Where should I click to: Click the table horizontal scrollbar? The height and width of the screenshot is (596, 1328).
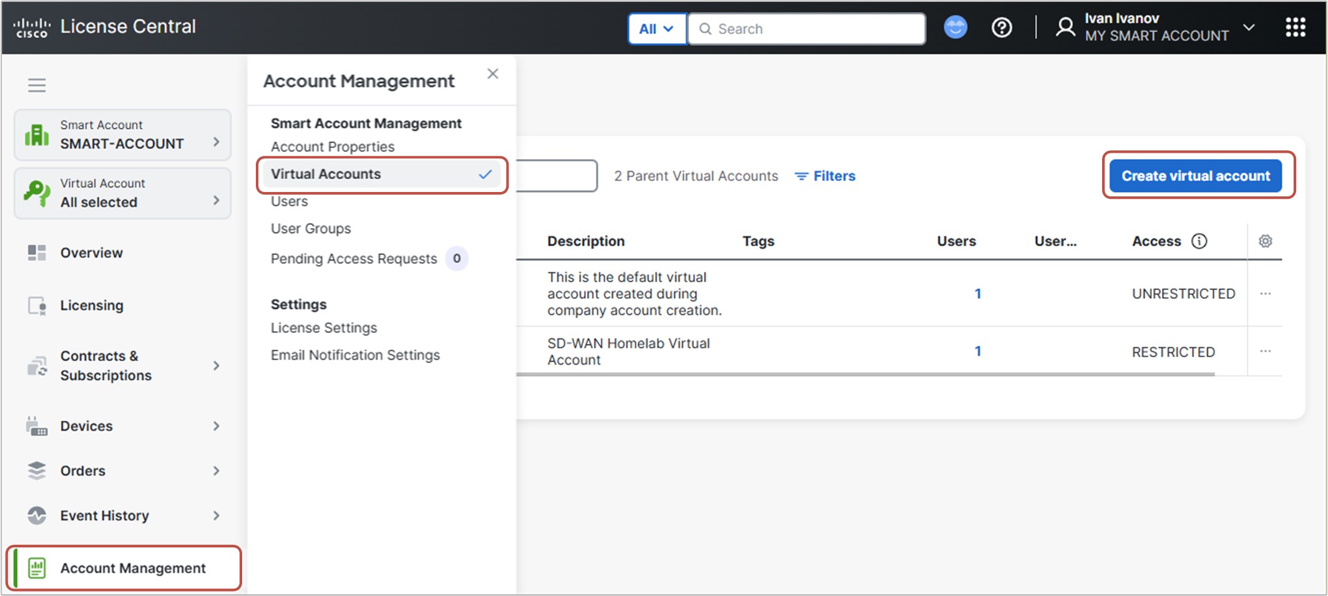pyautogui.click(x=865, y=375)
